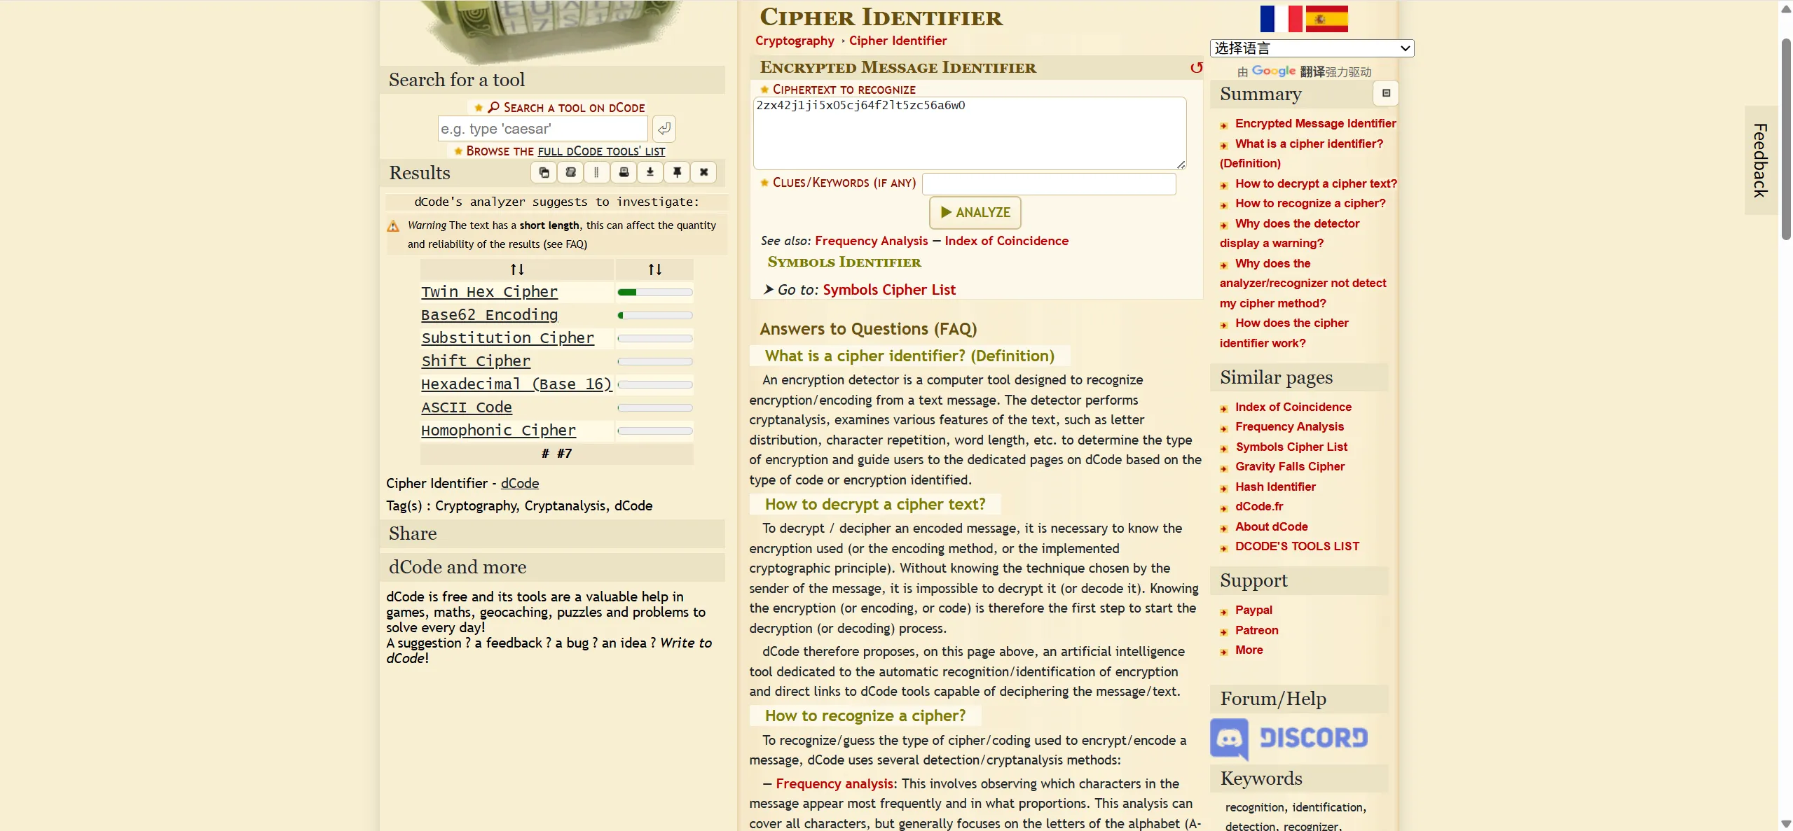Click Base62 Encoding score bar
1793x831 pixels.
click(654, 316)
